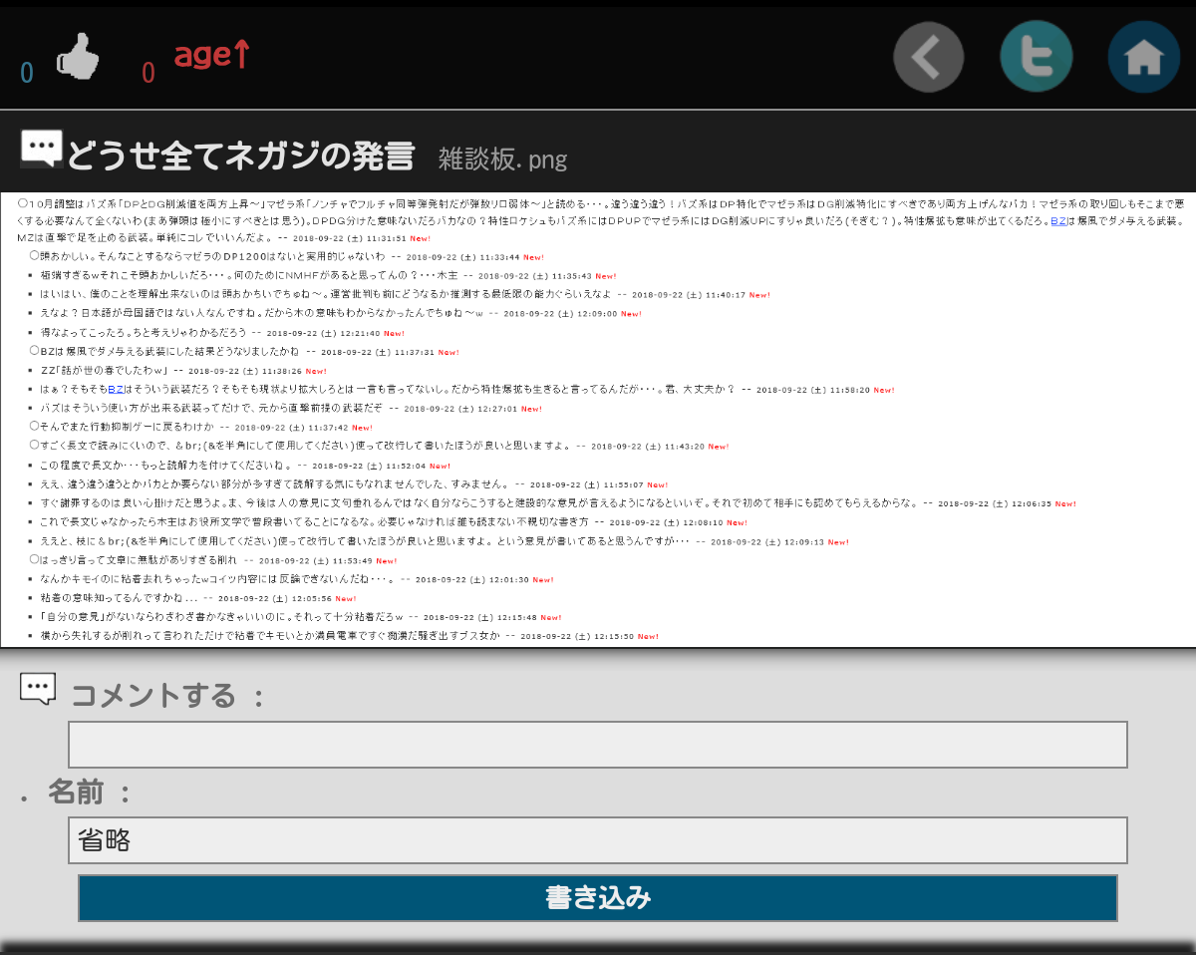1196x955 pixels.
Task: Click the reply なんかキモイのに粘着去れちゃった
Action: coord(297,578)
